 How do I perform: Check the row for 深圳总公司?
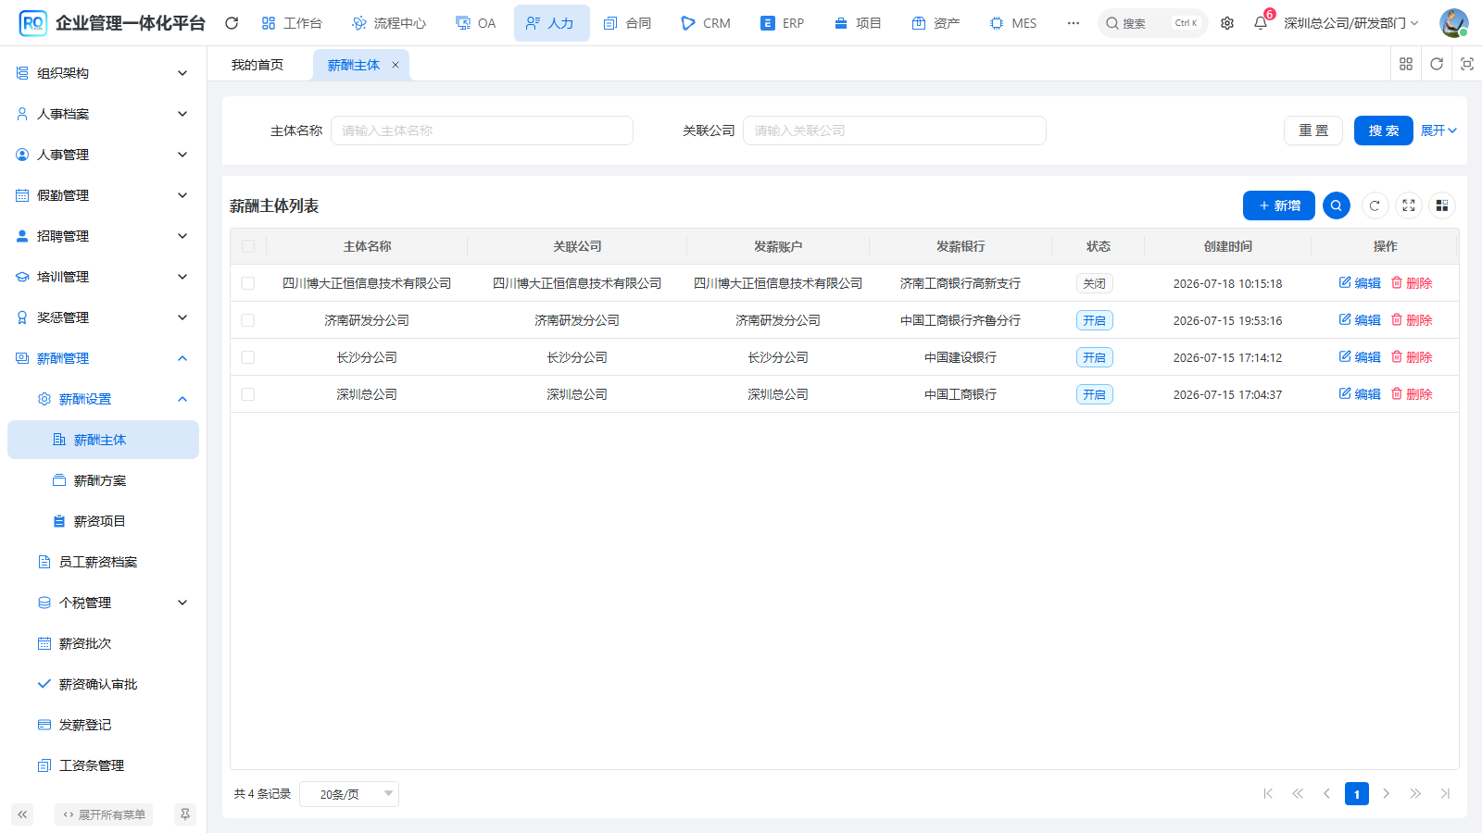coord(248,394)
